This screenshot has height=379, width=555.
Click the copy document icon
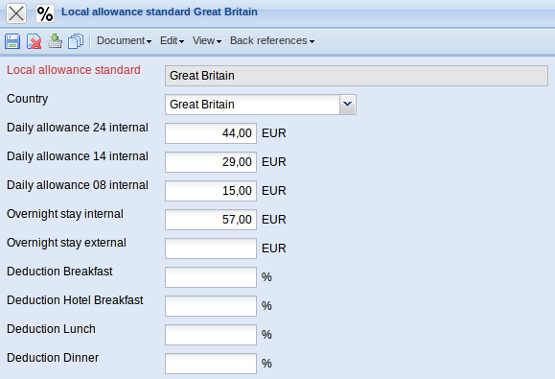click(x=76, y=41)
